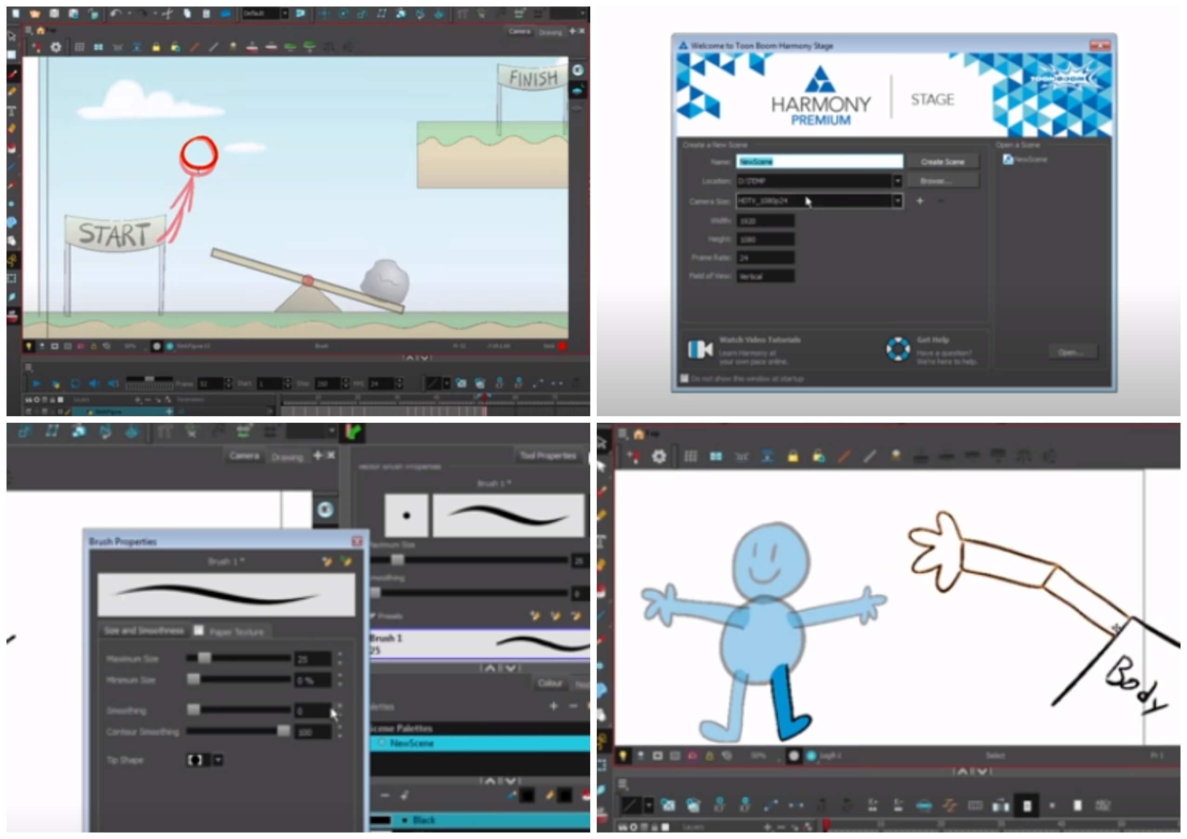Click the Browse... button
The height and width of the screenshot is (839, 1187).
943,181
